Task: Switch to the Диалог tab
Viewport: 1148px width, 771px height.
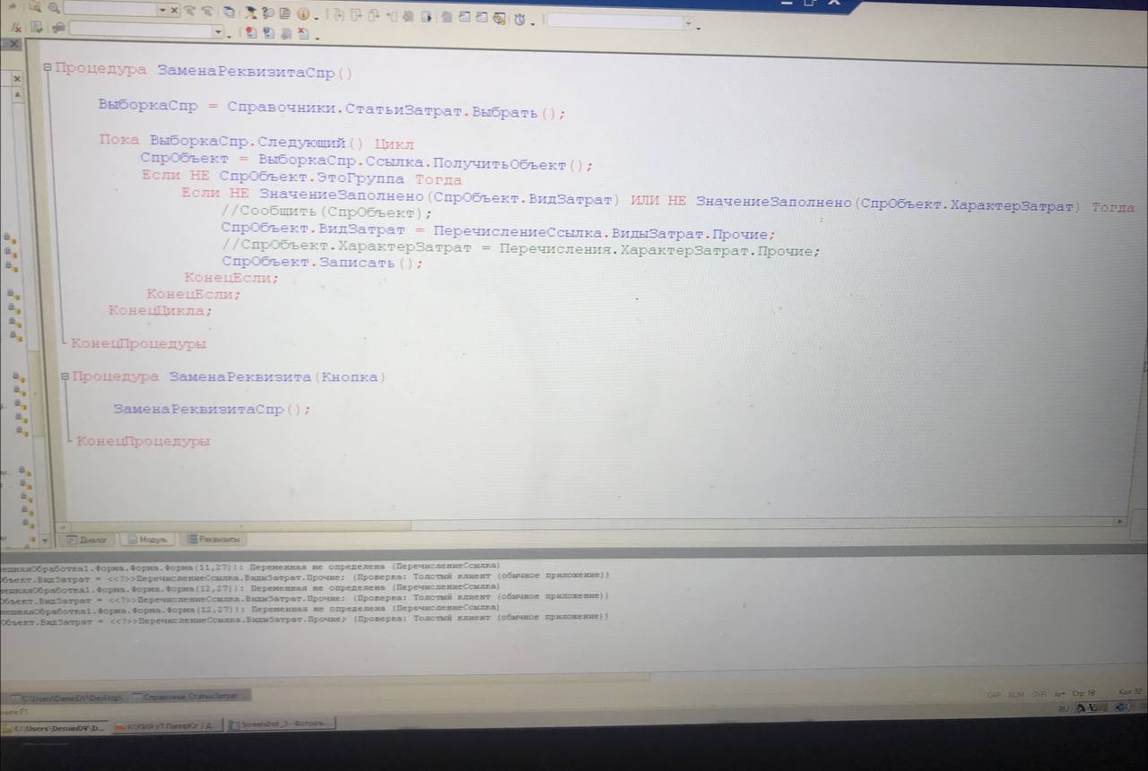Action: pos(88,540)
